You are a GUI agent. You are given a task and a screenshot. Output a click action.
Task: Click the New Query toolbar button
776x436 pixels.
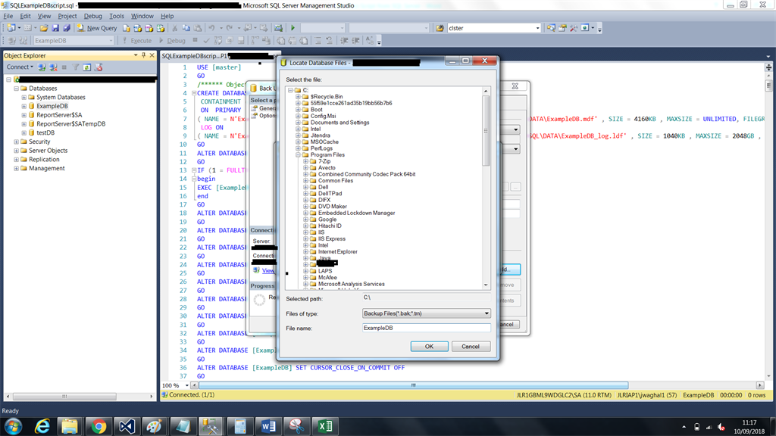(97, 28)
